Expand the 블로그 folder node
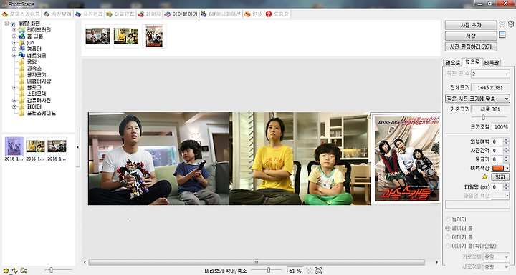The height and width of the screenshot is (275, 516). [x=14, y=88]
